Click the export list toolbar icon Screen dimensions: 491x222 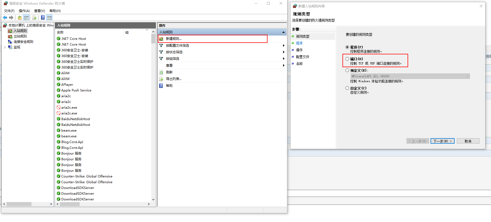34,18
